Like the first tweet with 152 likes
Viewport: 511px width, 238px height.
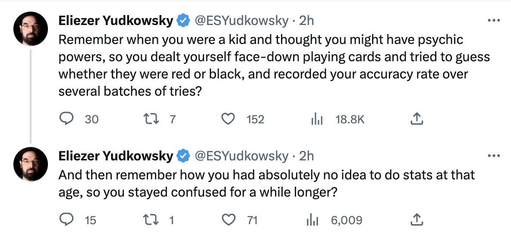[x=228, y=119]
